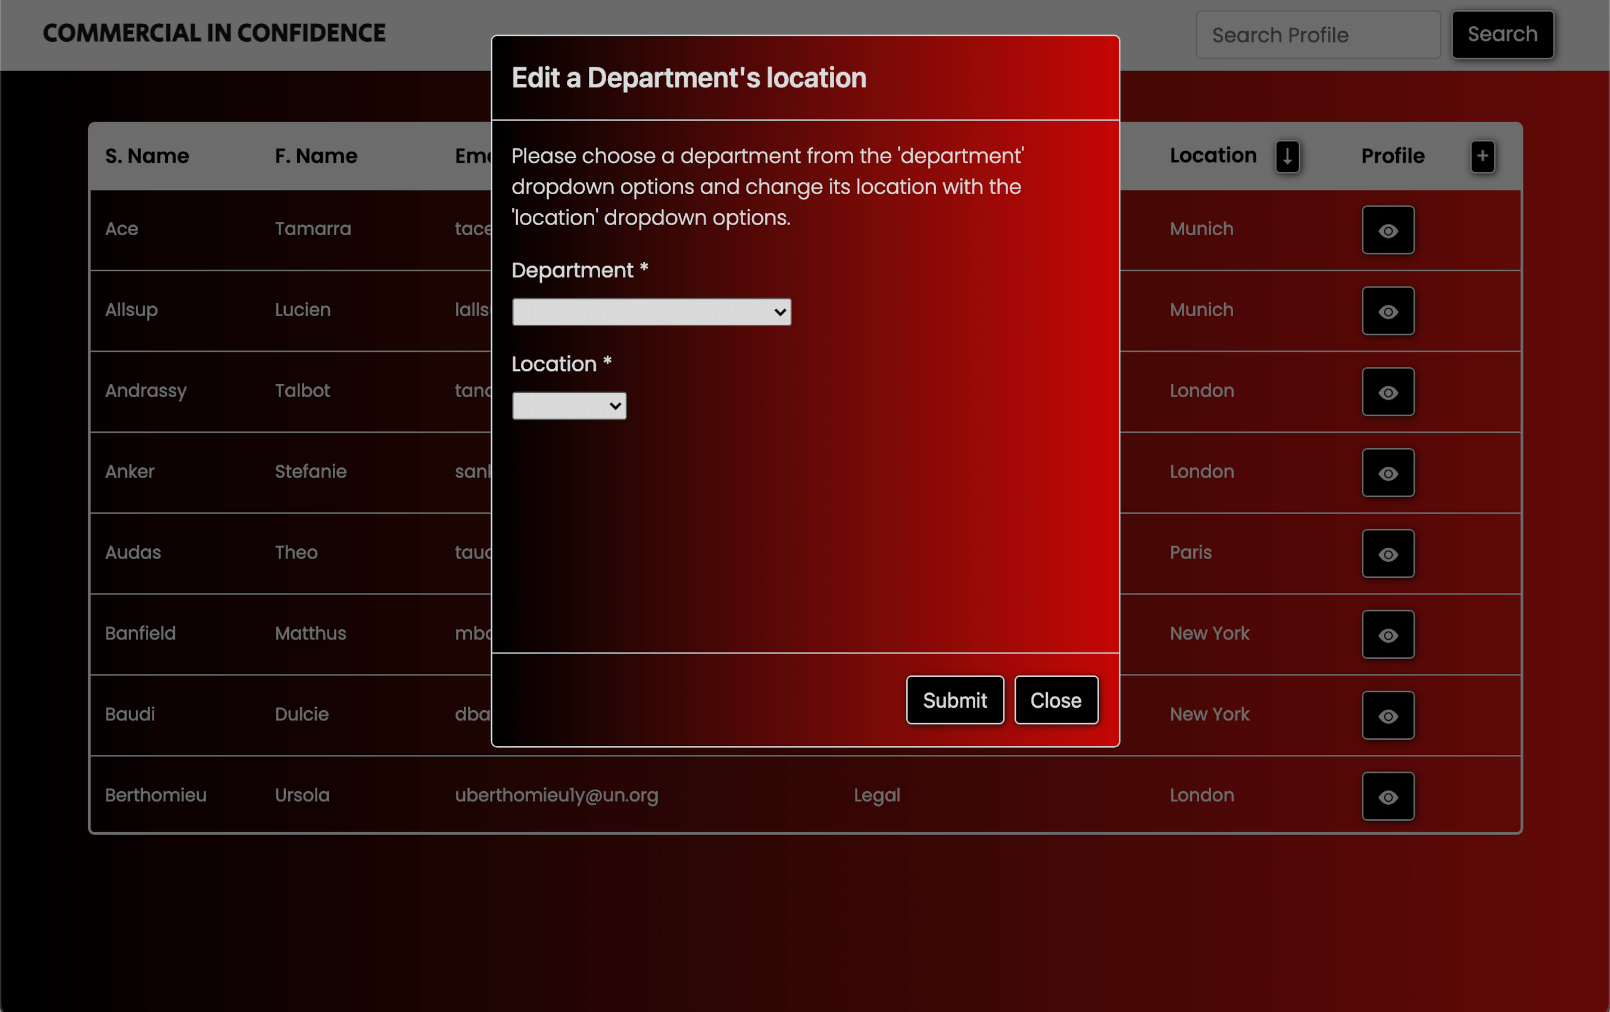The width and height of the screenshot is (1610, 1012).
Task: Click the Edit a Department's location heading
Action: (x=689, y=77)
